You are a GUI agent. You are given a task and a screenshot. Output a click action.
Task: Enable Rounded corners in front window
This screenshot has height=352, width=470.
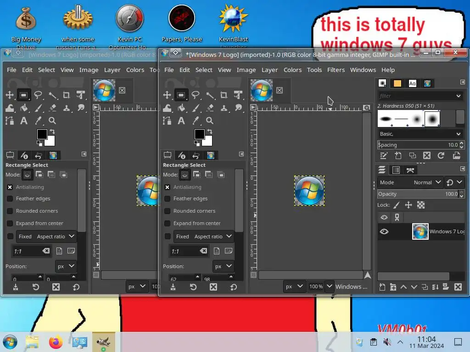point(167,211)
